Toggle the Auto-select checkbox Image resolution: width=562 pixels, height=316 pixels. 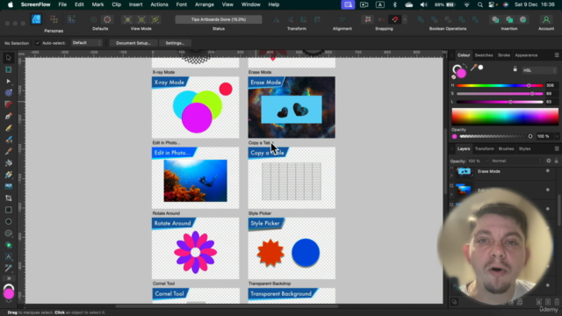pos(38,43)
